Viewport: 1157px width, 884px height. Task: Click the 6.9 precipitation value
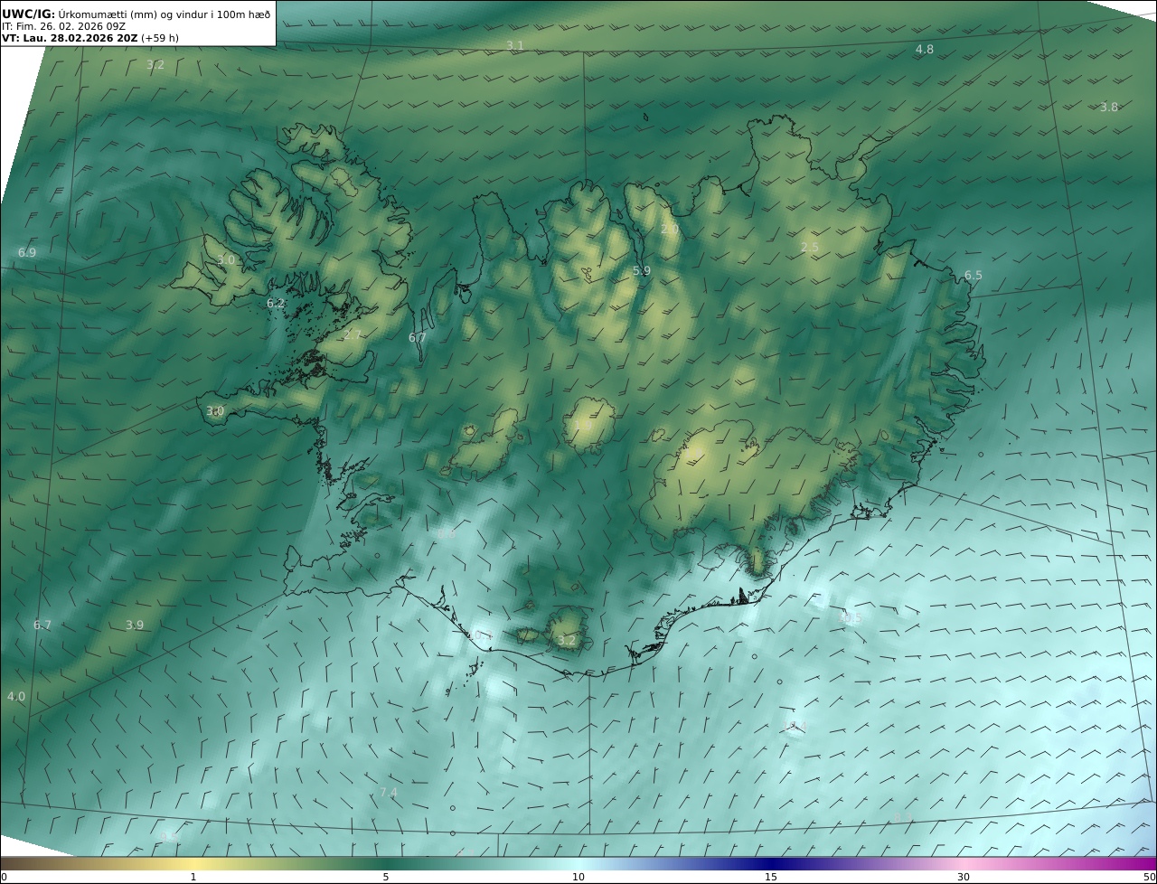coord(27,252)
